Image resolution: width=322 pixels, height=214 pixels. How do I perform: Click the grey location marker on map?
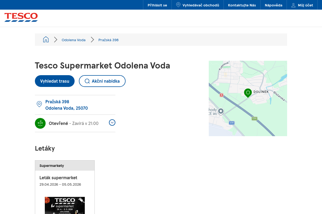coord(221,111)
